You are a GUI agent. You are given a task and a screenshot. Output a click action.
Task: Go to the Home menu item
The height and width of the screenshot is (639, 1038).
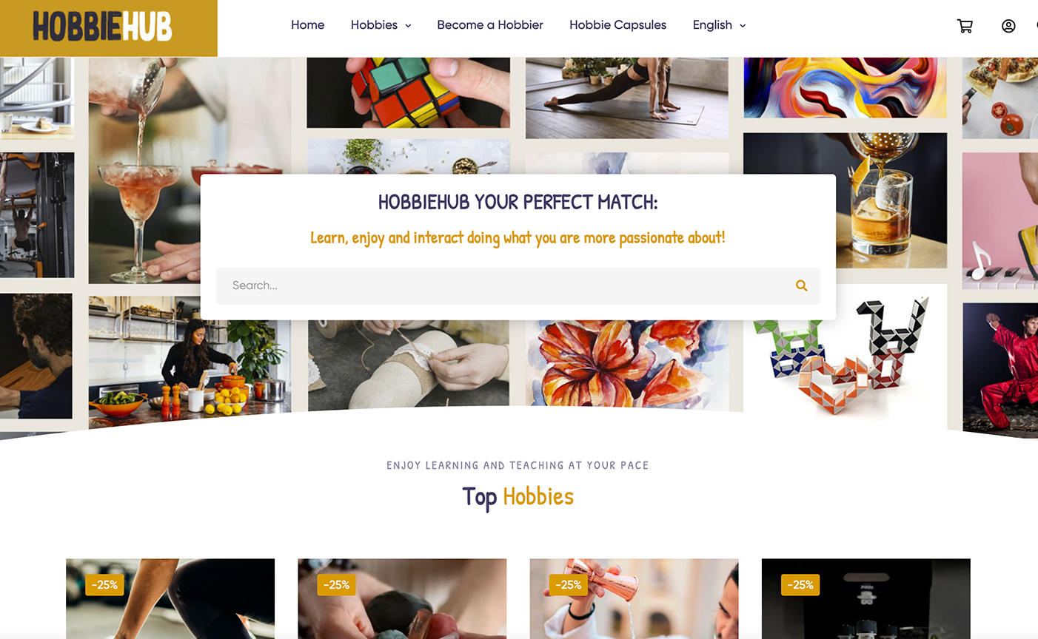[307, 25]
